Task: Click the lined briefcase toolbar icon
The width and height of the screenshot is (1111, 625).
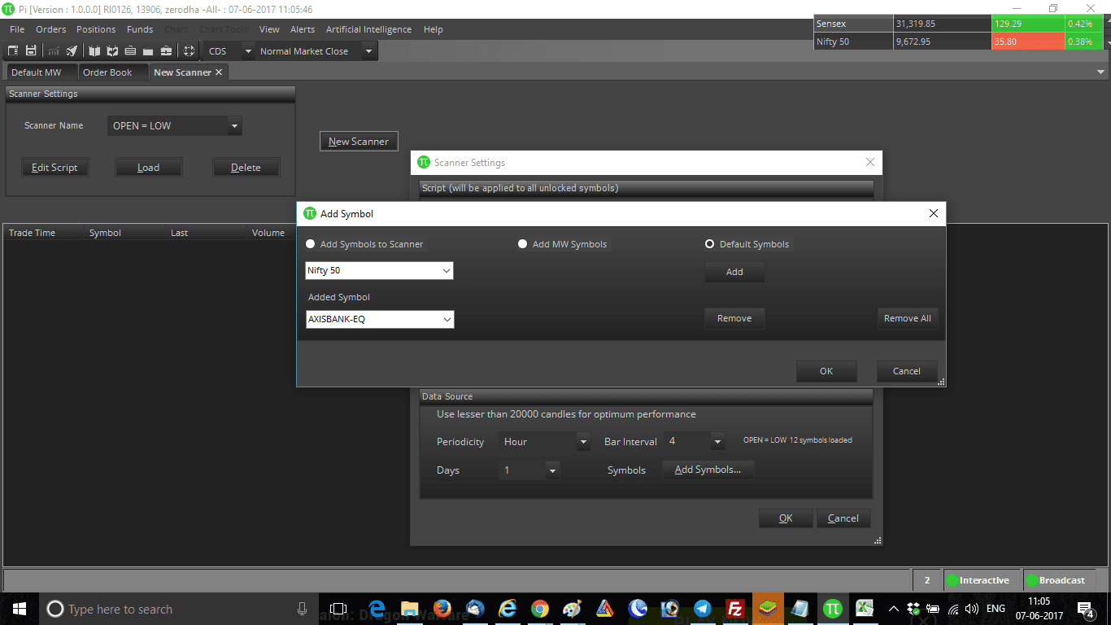Action: pos(130,50)
